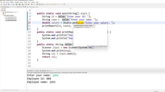Click the External Tools run icon
This screenshot has height=92, width=165.
23,4
